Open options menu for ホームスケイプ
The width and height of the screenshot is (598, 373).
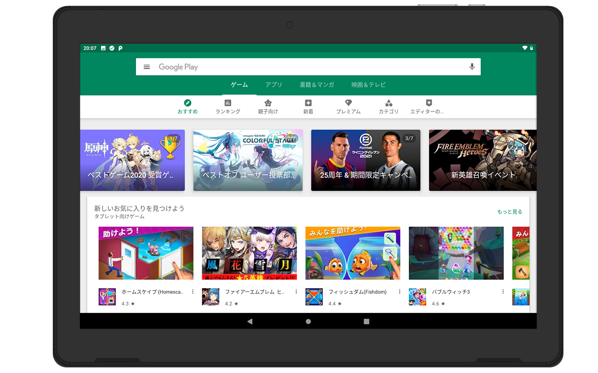coord(193,292)
